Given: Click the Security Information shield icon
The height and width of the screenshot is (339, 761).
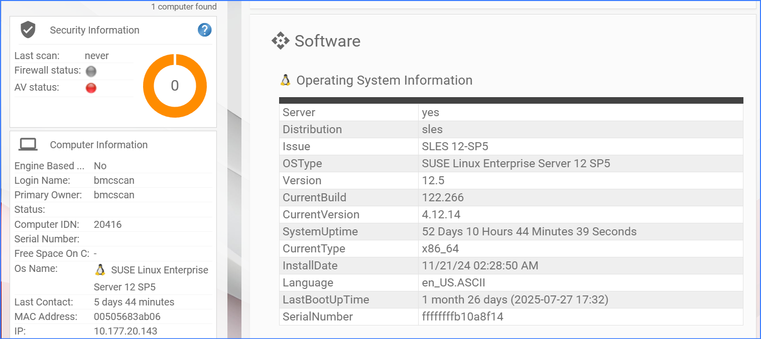Looking at the screenshot, I should 28,30.
